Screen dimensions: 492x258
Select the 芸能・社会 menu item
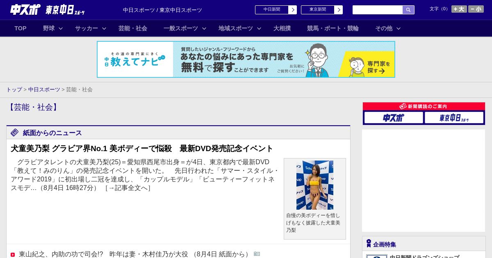[133, 28]
